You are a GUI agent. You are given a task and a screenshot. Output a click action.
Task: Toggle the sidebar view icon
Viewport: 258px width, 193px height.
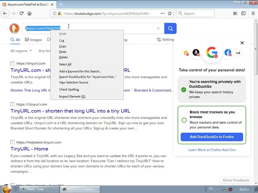point(243,13)
